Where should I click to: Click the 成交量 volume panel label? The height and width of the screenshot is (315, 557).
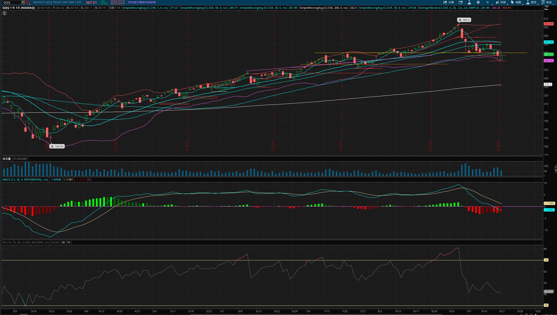tap(7, 159)
